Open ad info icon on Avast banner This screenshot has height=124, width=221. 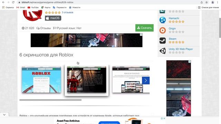[162, 118]
